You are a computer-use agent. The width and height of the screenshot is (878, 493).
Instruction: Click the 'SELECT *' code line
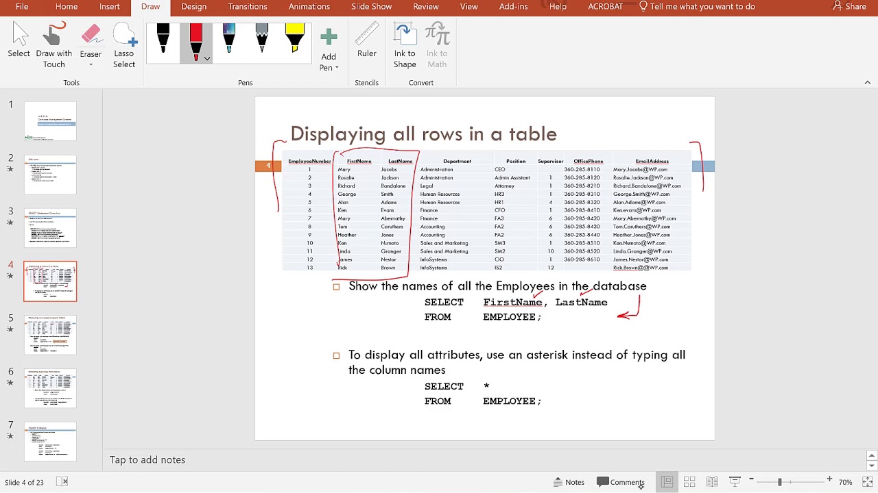tap(457, 386)
